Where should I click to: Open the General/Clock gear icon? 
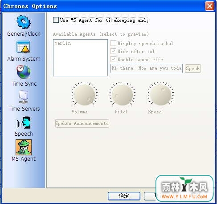point(24,22)
